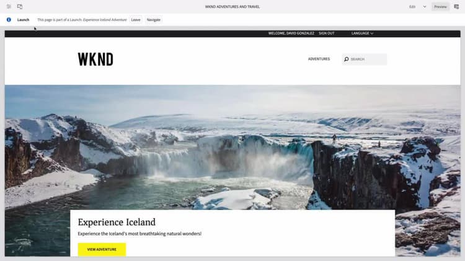The height and width of the screenshot is (261, 465).
Task: Open the emulator device icon
Action: coord(20,7)
